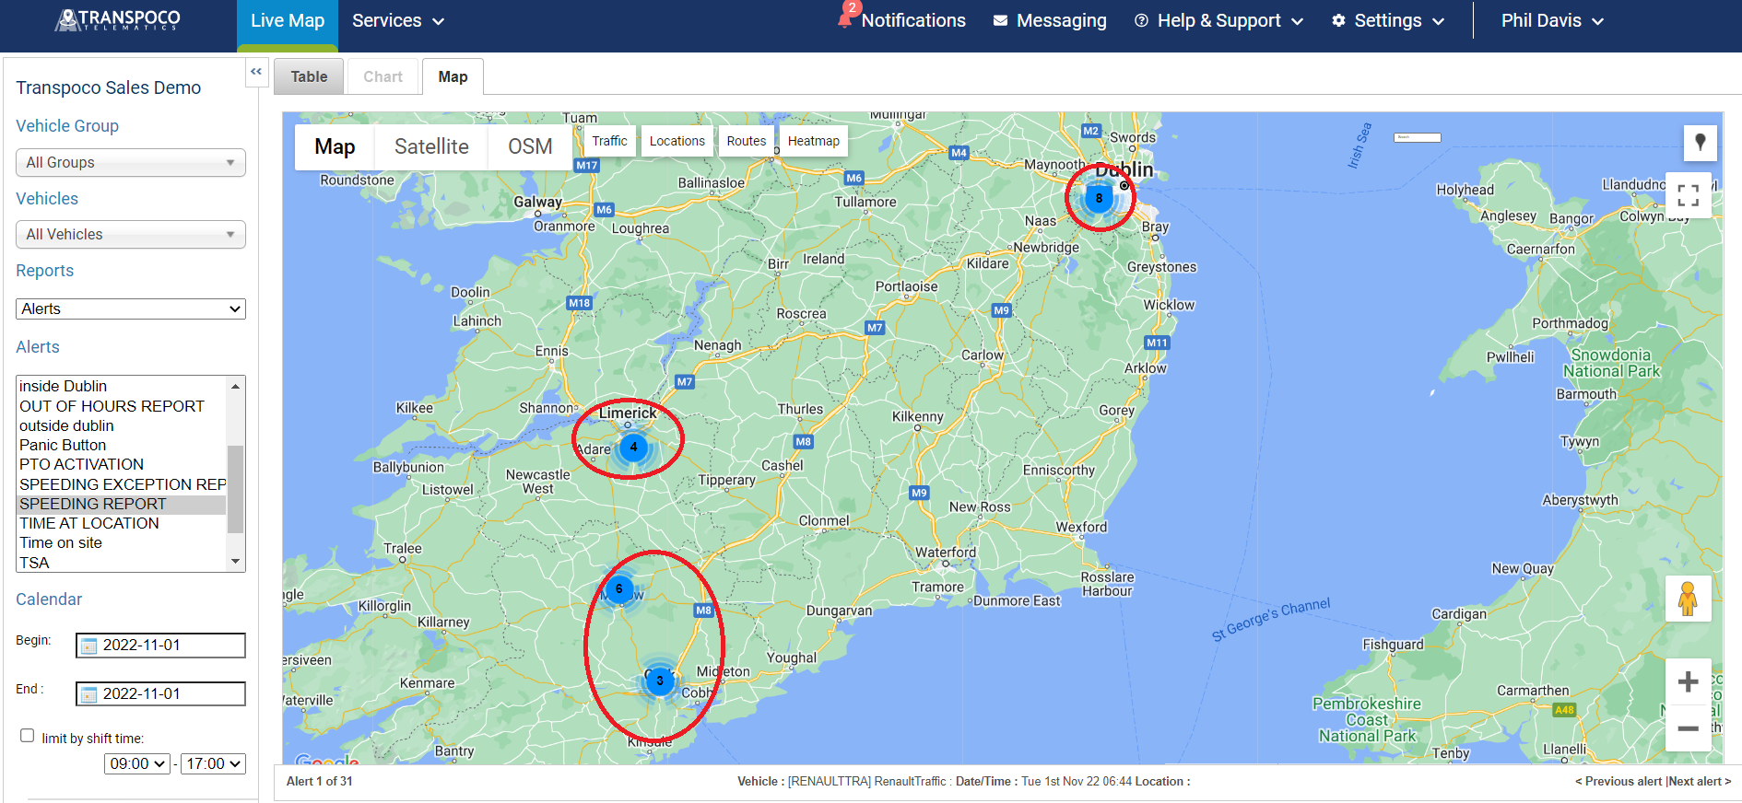Click the Help & Support question mark icon

pyautogui.click(x=1141, y=20)
